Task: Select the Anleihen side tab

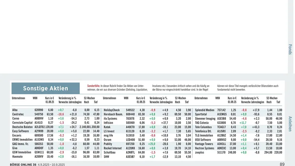Action: pyautogui.click(x=290, y=124)
